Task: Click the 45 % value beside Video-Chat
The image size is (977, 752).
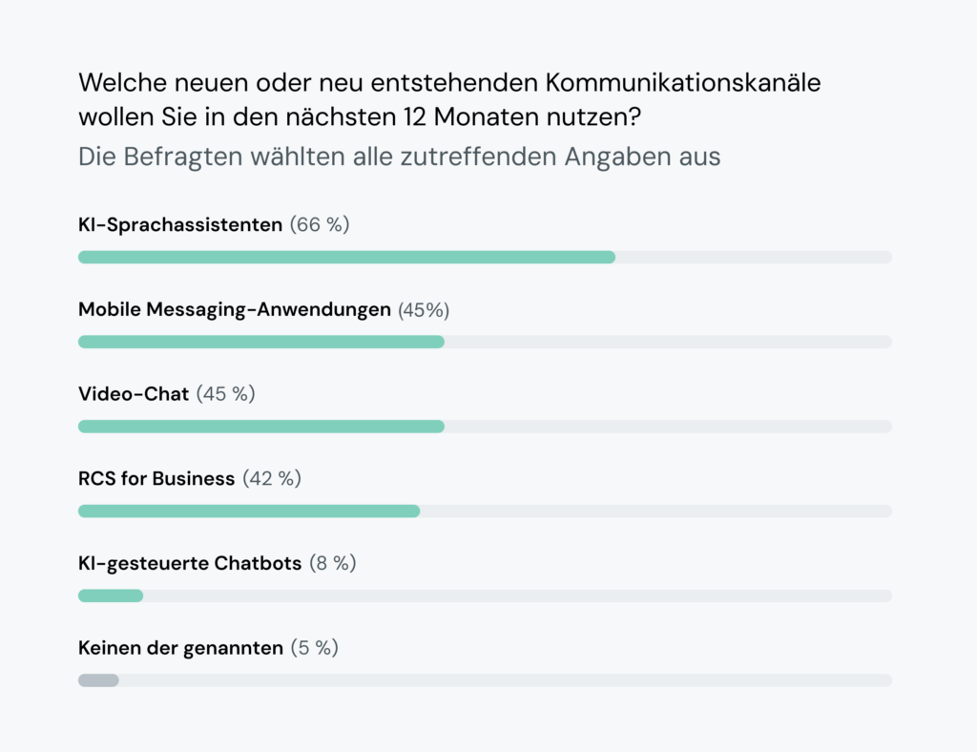Action: pos(225,394)
